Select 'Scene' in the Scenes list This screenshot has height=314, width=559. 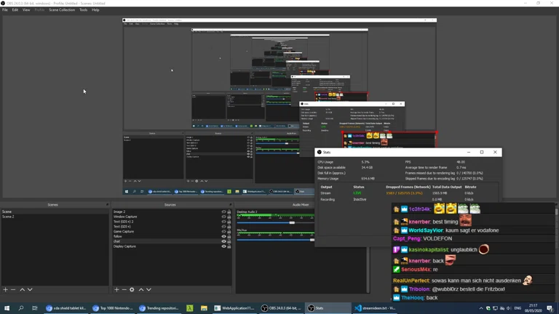click(x=55, y=212)
